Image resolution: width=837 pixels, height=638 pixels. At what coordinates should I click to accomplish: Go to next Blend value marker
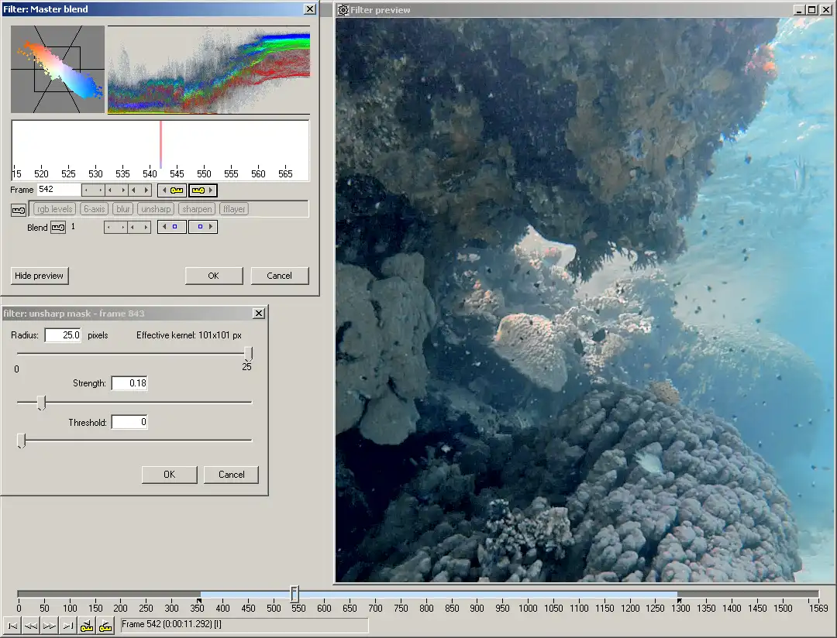tap(202, 227)
